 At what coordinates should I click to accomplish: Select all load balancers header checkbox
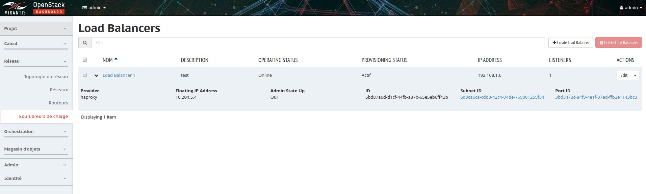(x=85, y=60)
